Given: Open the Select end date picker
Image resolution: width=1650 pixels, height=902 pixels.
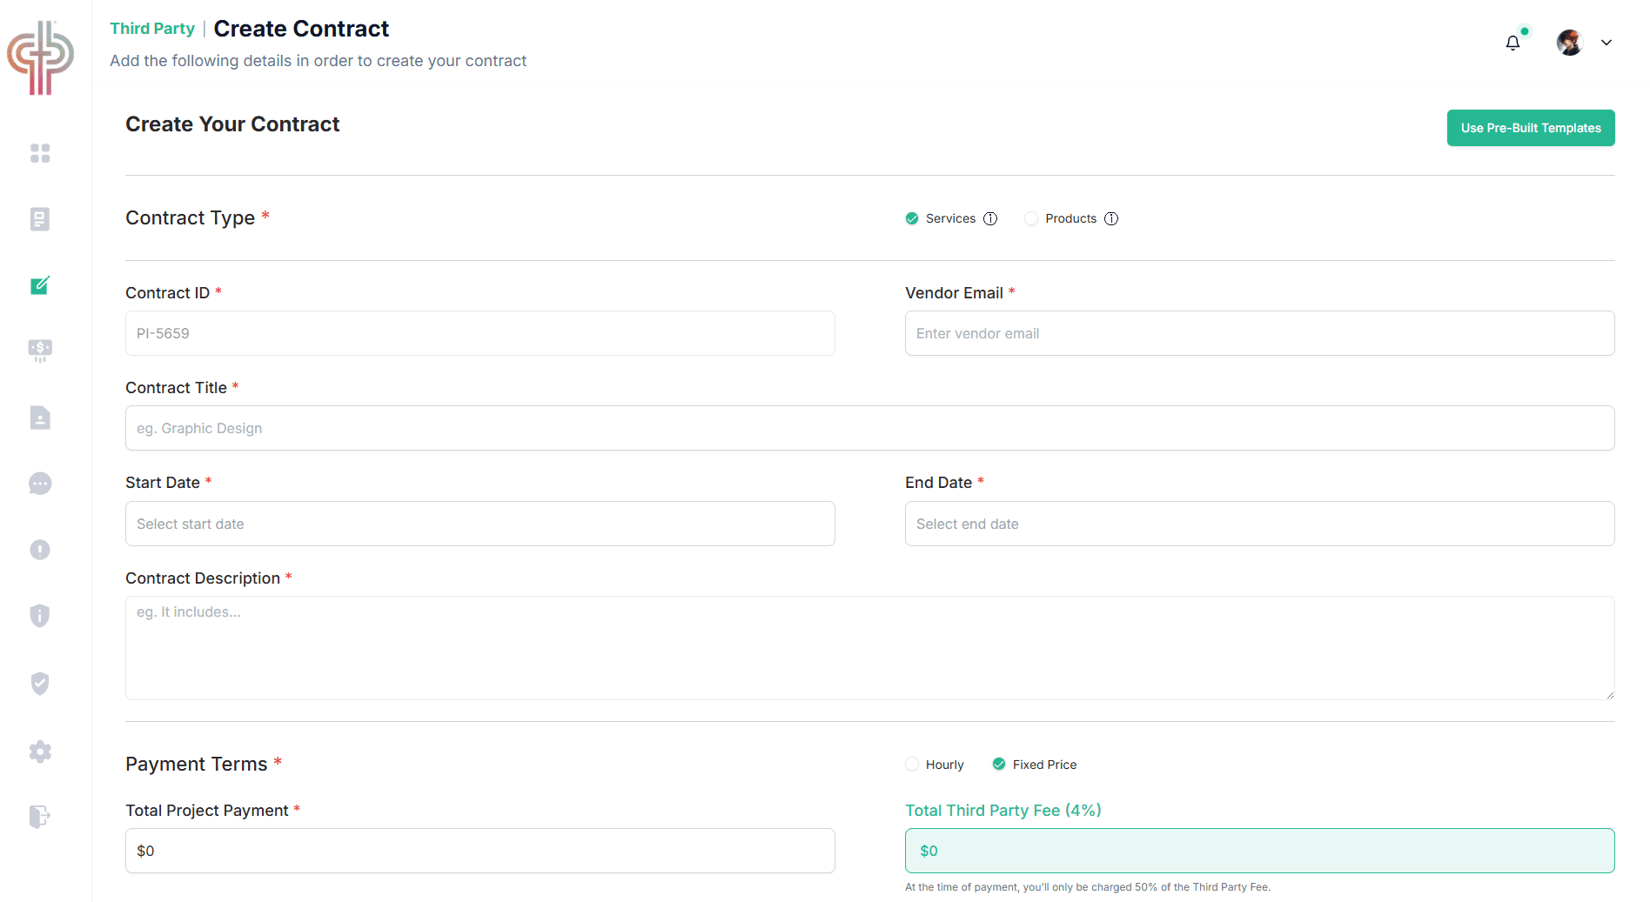Looking at the screenshot, I should 1259,524.
